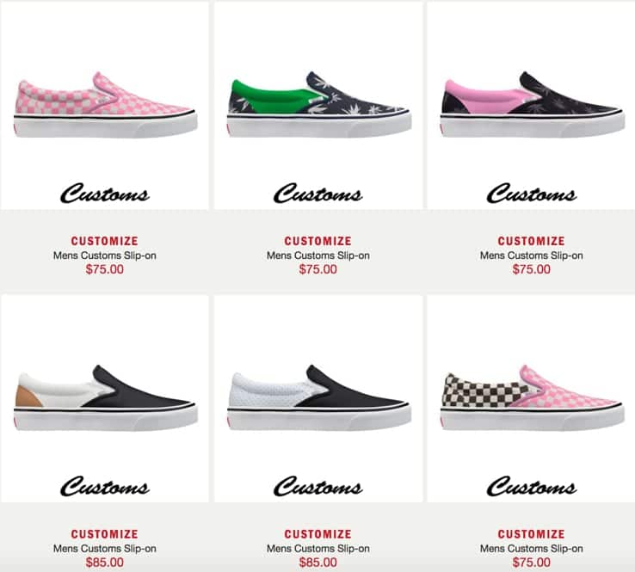Click CUSTOMIZE under the white mesh shoe

pos(317,534)
